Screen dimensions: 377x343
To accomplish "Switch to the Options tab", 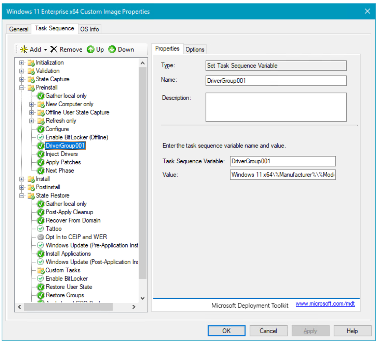I will (x=195, y=49).
